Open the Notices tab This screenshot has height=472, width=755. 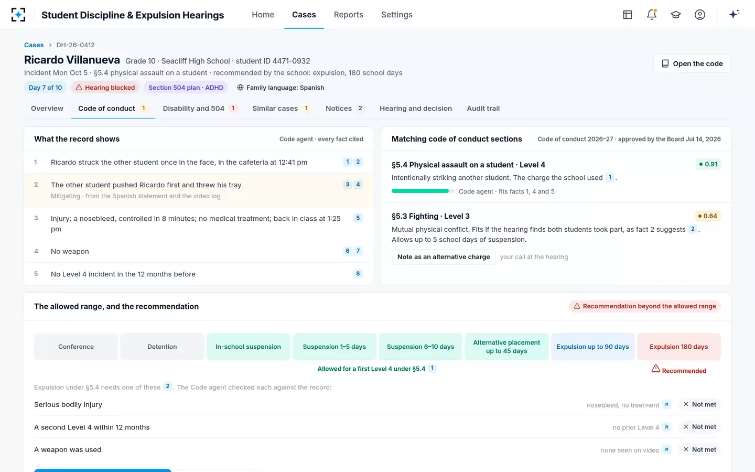click(x=345, y=109)
